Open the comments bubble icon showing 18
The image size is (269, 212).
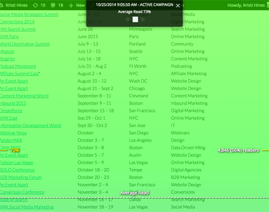point(53,5)
